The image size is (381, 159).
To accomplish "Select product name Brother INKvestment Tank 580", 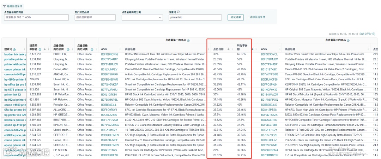I will point(165,54).
